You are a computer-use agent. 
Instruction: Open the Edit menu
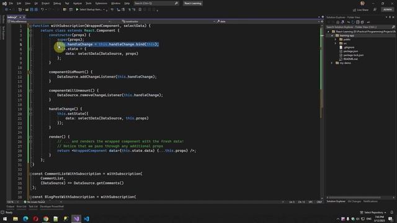click(19, 3)
